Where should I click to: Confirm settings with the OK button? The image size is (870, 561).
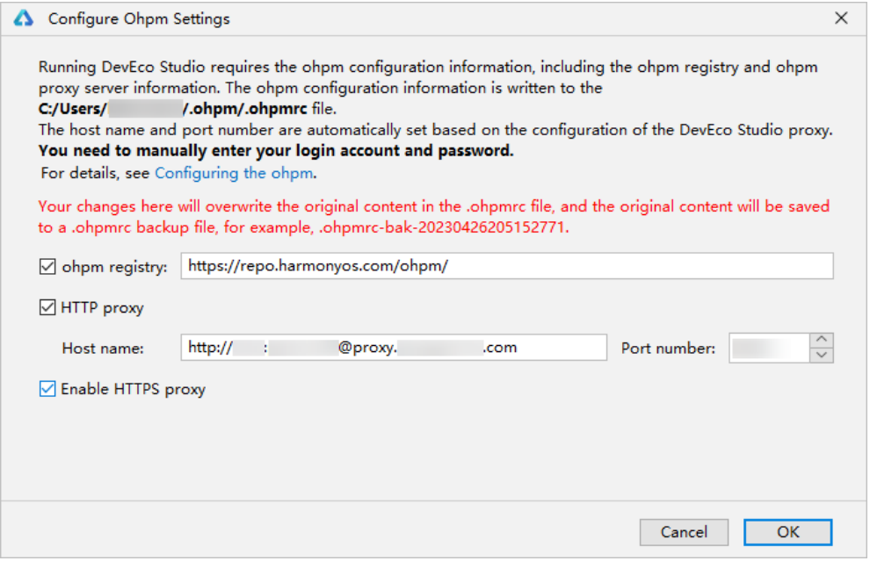coord(788,532)
